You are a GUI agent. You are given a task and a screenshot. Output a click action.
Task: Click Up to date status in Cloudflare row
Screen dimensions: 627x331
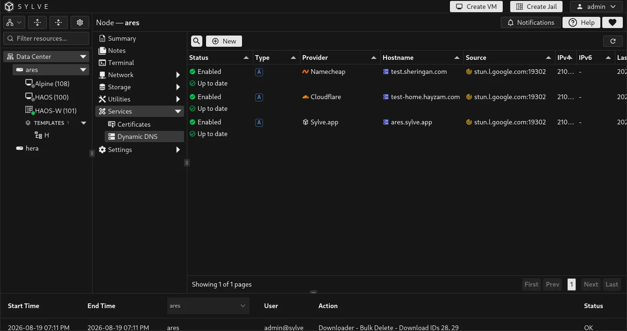(x=208, y=108)
